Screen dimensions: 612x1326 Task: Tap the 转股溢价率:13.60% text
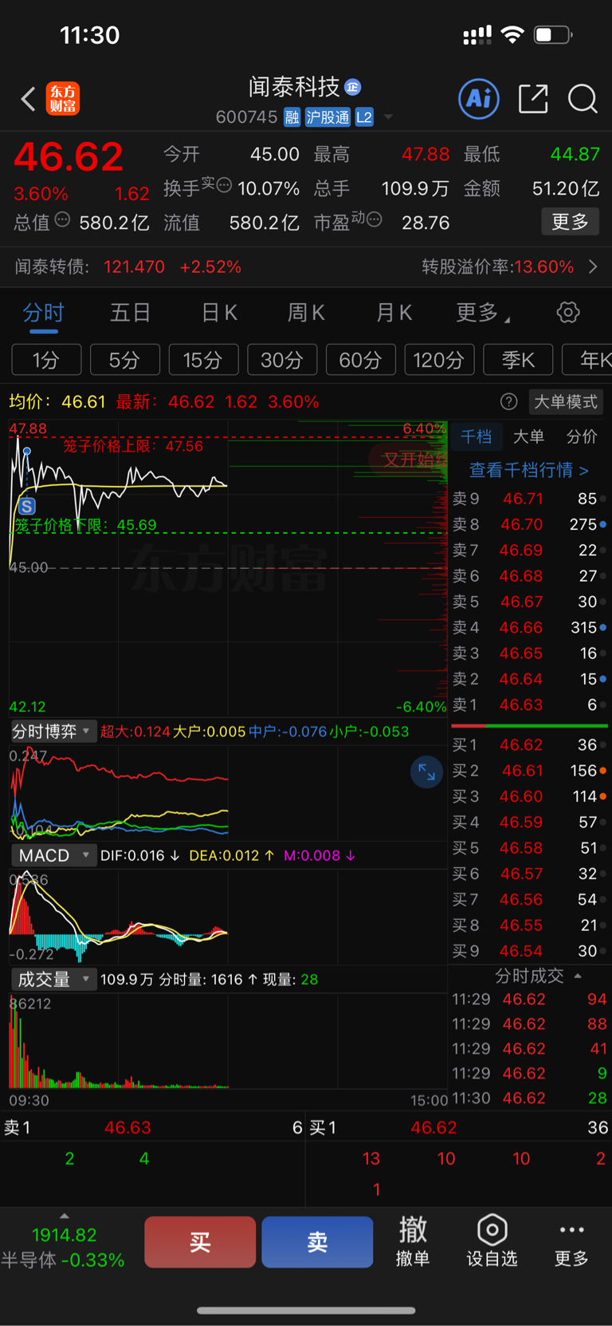[x=497, y=266]
